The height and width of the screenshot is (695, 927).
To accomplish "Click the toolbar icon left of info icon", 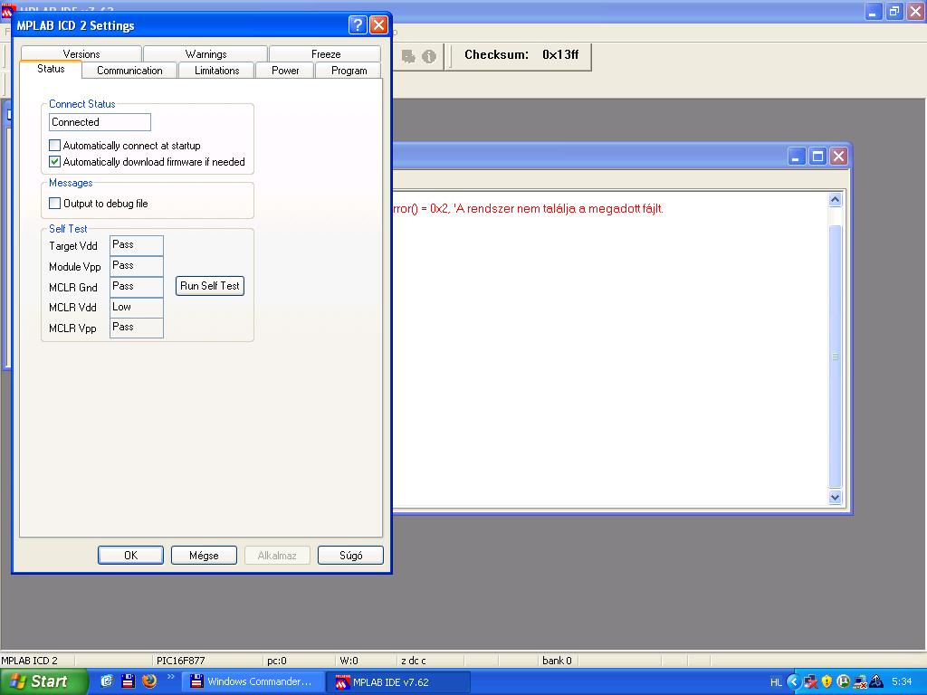I will click(408, 56).
